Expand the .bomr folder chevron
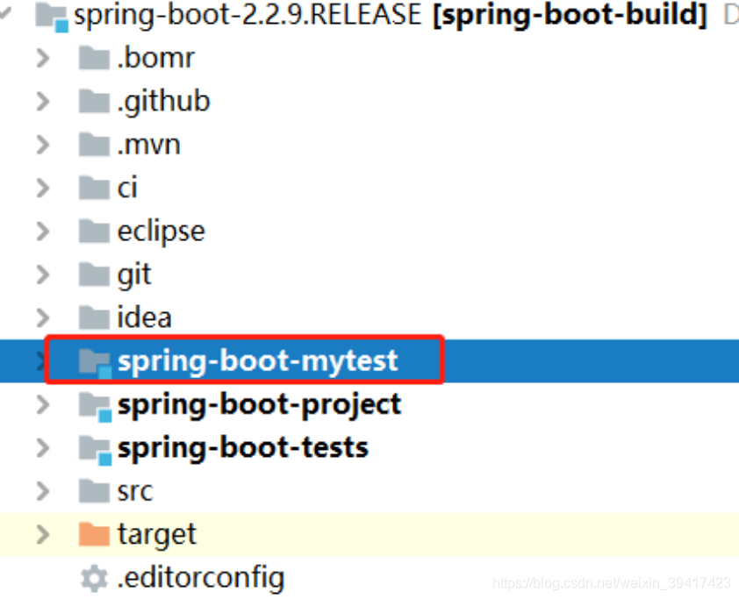 pos(43,59)
